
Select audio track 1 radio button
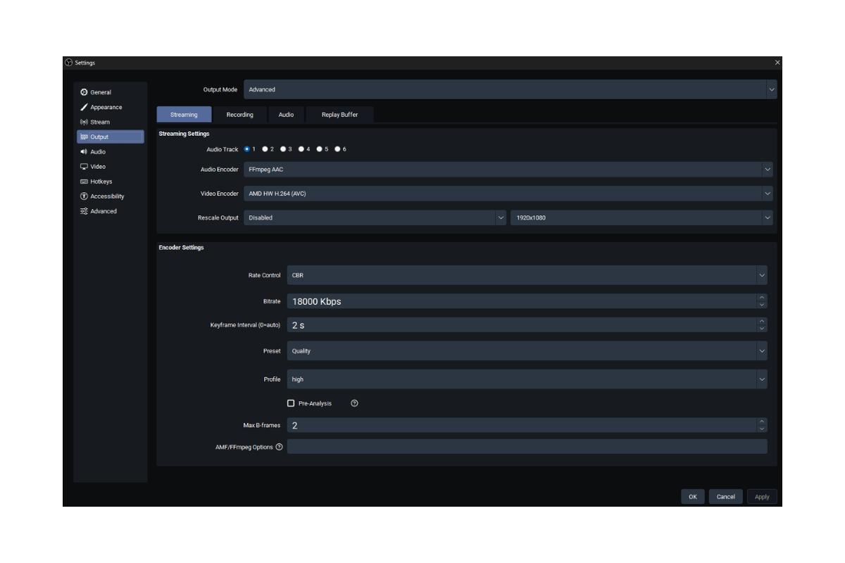click(247, 149)
